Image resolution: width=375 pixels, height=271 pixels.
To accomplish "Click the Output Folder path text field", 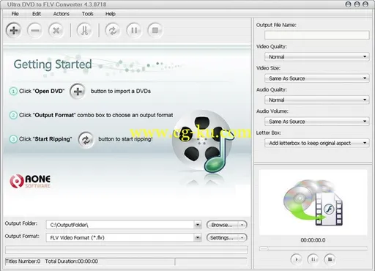I will pos(120,225).
